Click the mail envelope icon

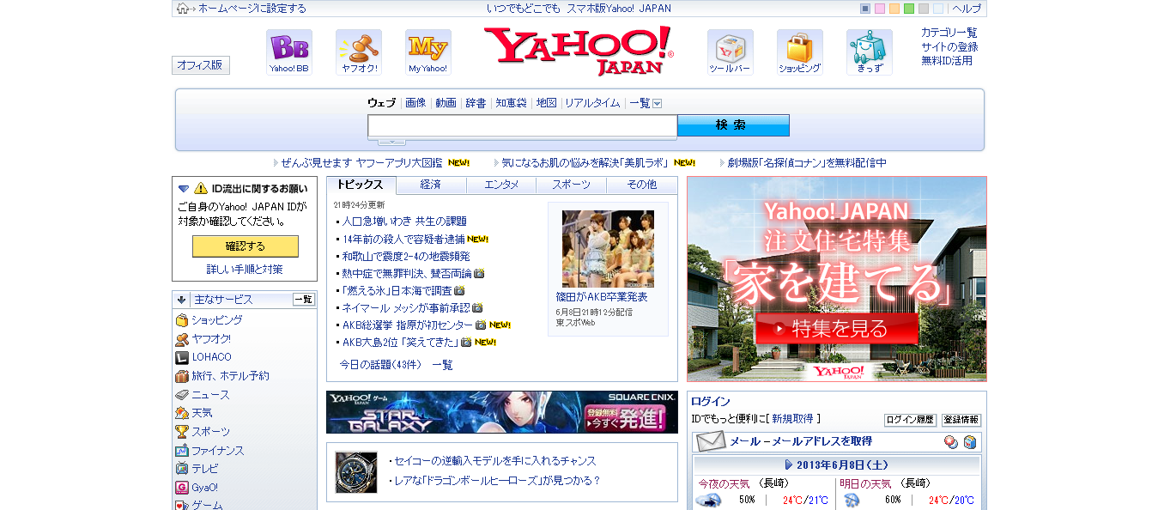pos(711,442)
